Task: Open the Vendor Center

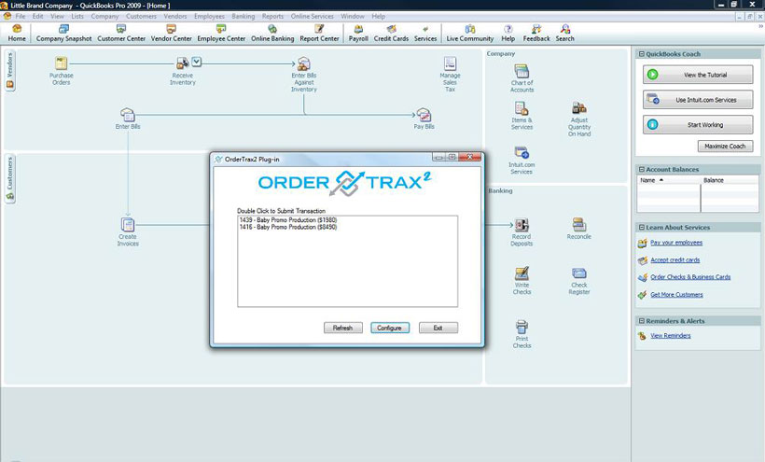Action: point(172,34)
